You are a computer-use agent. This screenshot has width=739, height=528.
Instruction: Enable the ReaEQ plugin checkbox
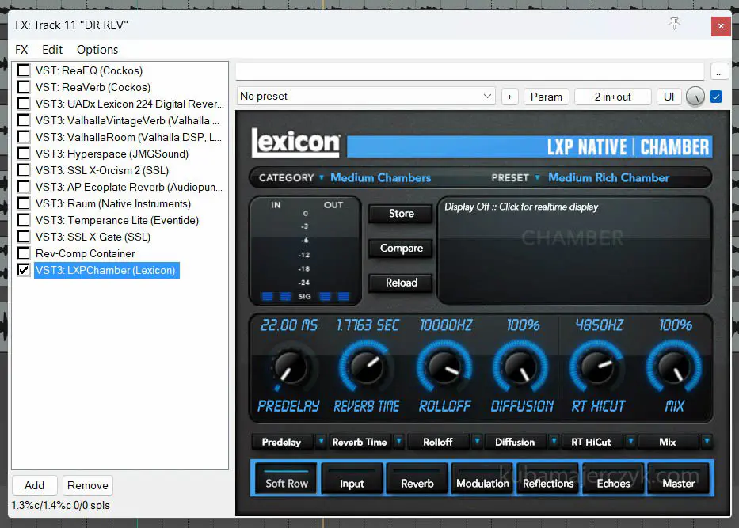(x=24, y=70)
